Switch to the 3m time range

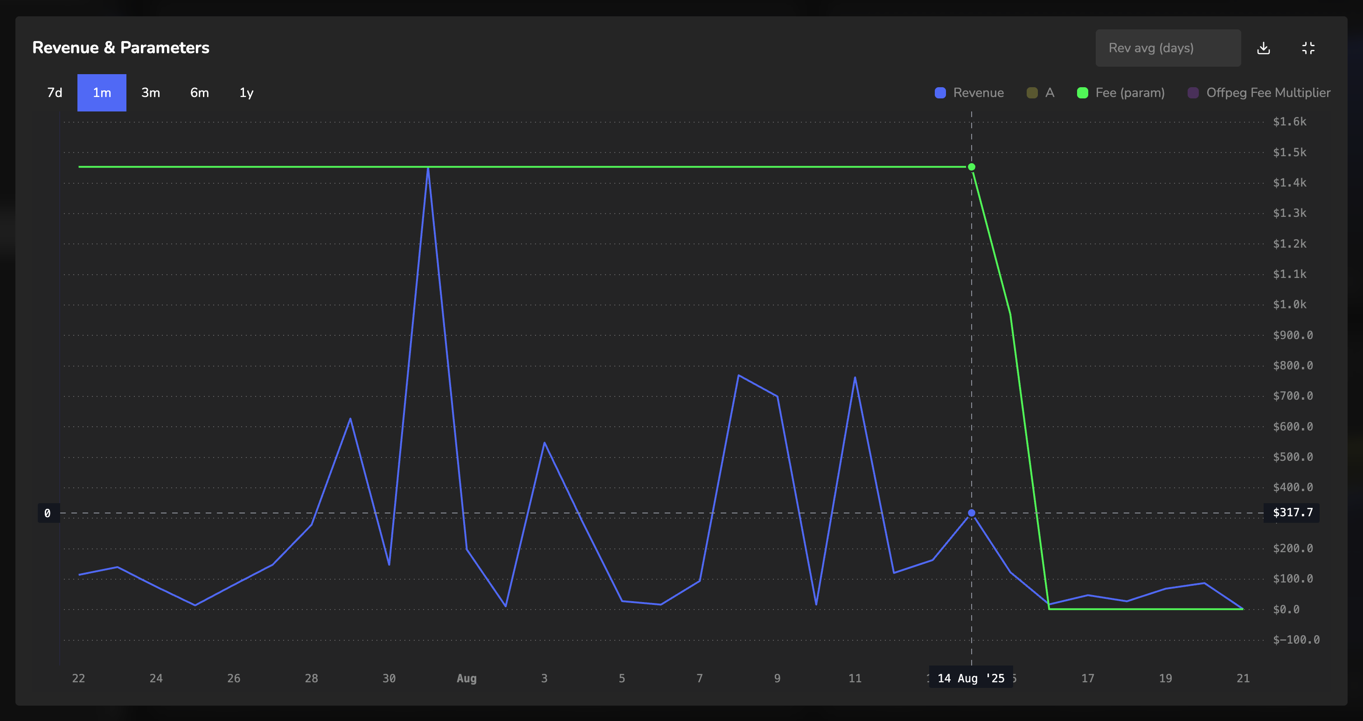coord(151,93)
